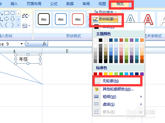This screenshot has height=123, width=165.
Task: Pick orange theme color swatch
Action: pyautogui.click(x=142, y=40)
